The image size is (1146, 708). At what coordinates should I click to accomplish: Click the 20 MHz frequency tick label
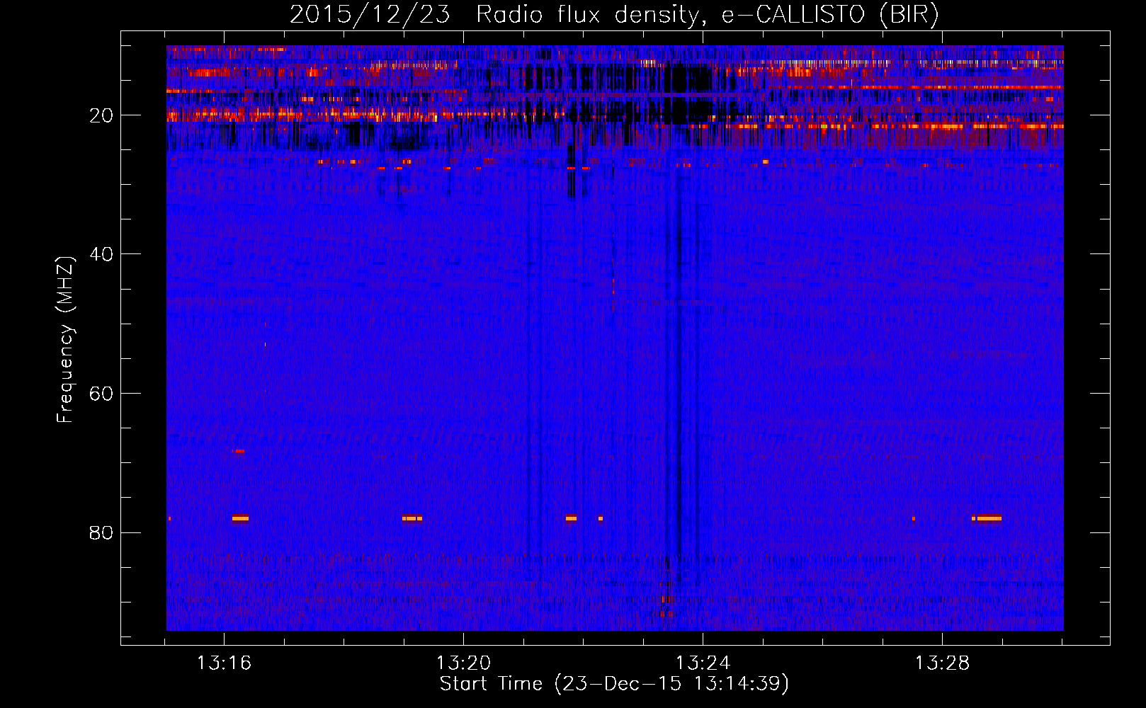click(x=102, y=115)
